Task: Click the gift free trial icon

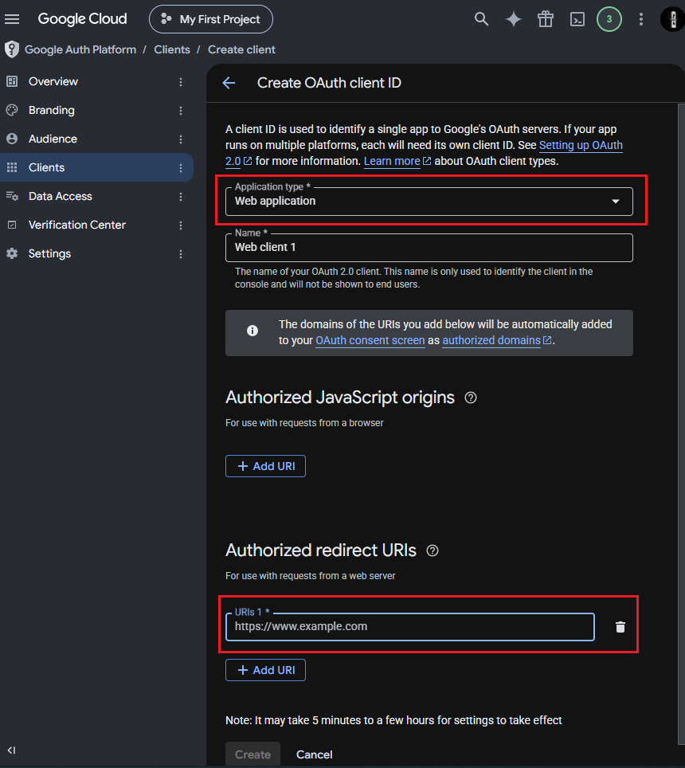Action: coord(546,19)
